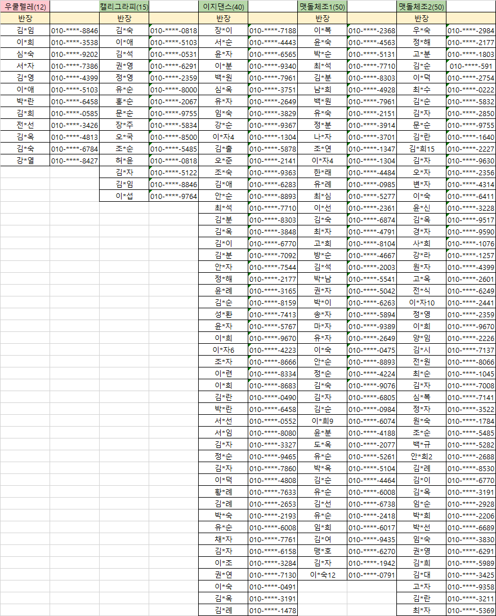
Task: Select the phone number cell 010-****-1478
Action: coord(272,610)
